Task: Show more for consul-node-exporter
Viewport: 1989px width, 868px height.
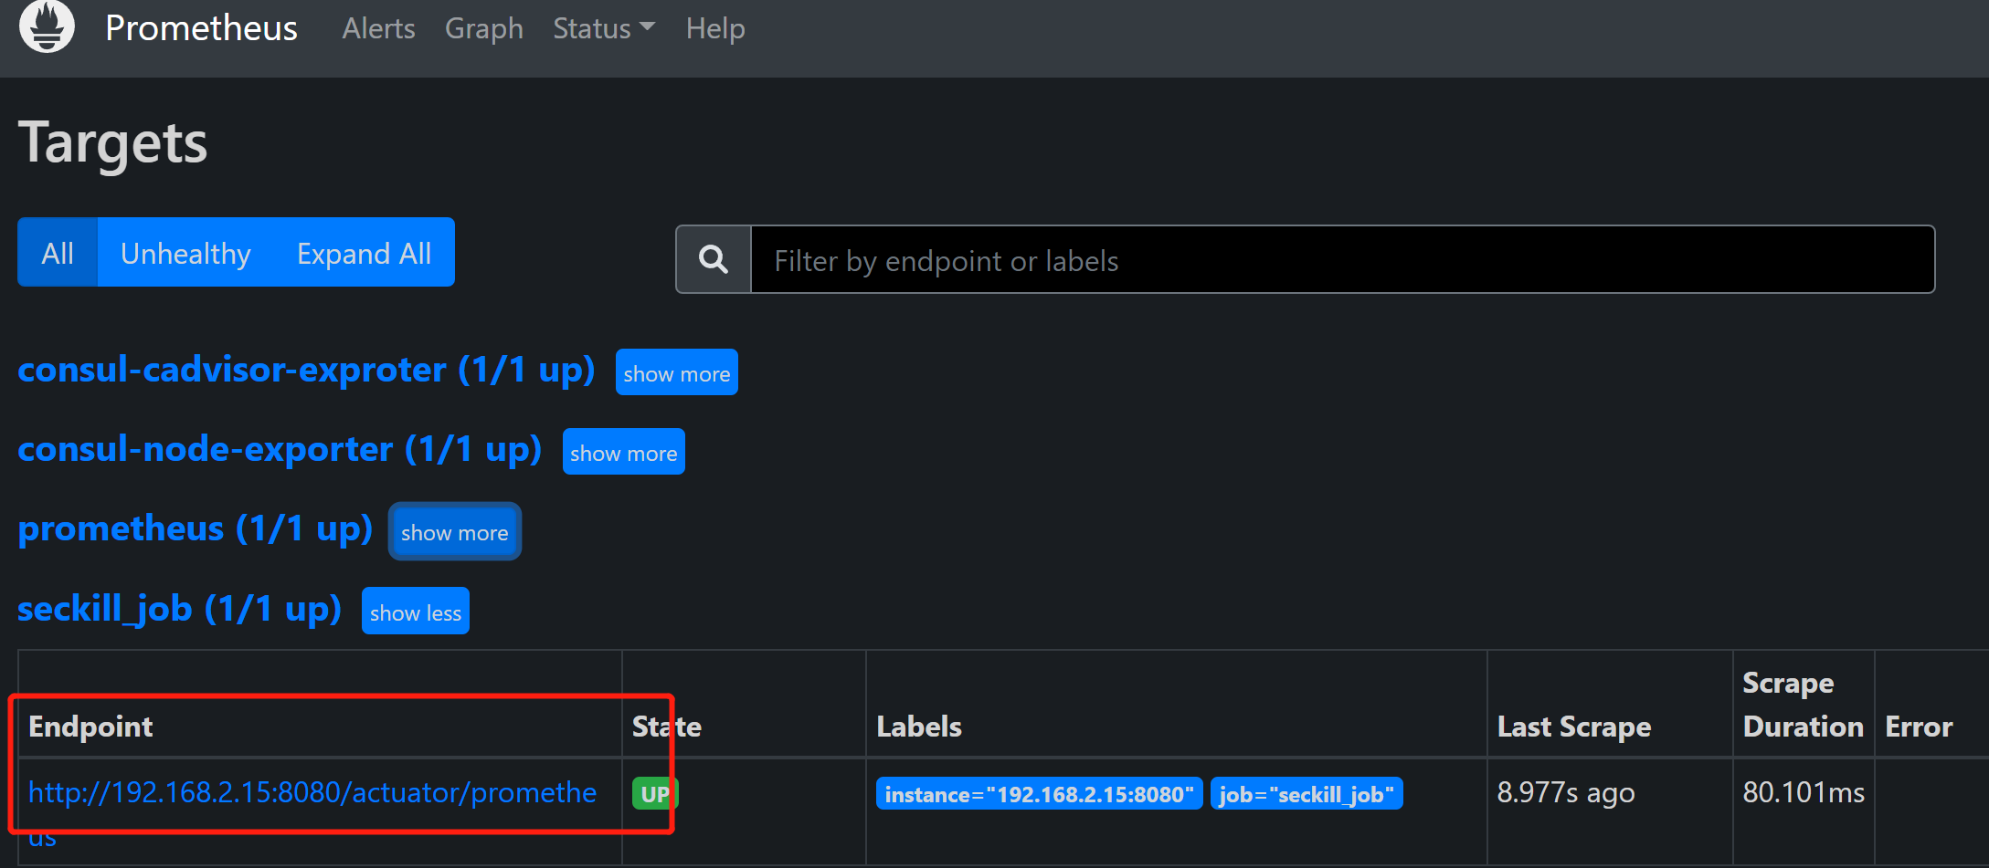Action: pyautogui.click(x=624, y=453)
